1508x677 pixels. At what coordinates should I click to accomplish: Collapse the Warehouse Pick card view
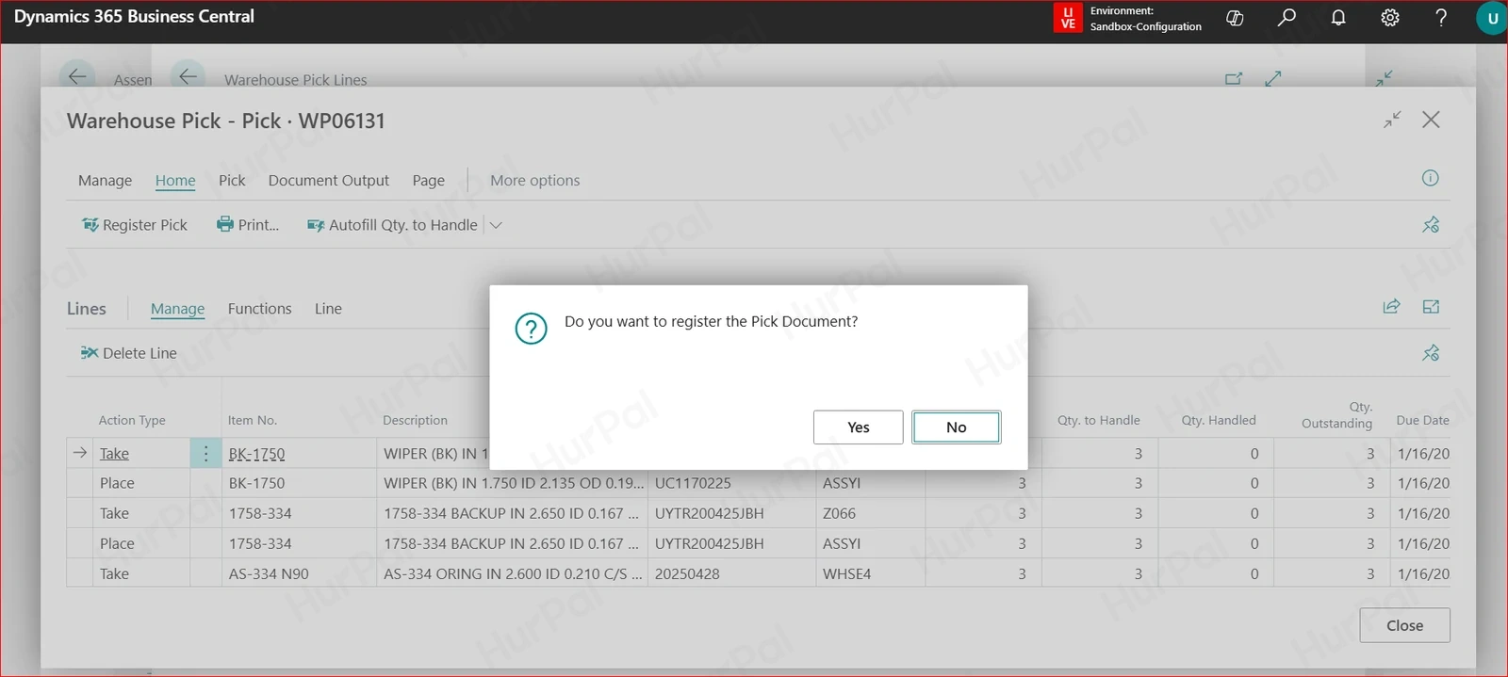1392,120
